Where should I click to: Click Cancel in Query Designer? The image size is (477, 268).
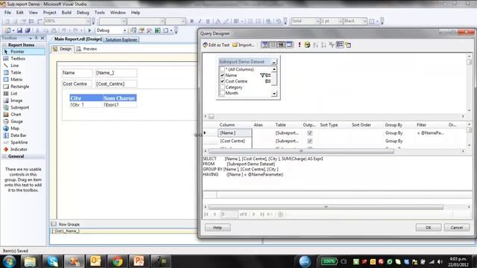(457, 227)
